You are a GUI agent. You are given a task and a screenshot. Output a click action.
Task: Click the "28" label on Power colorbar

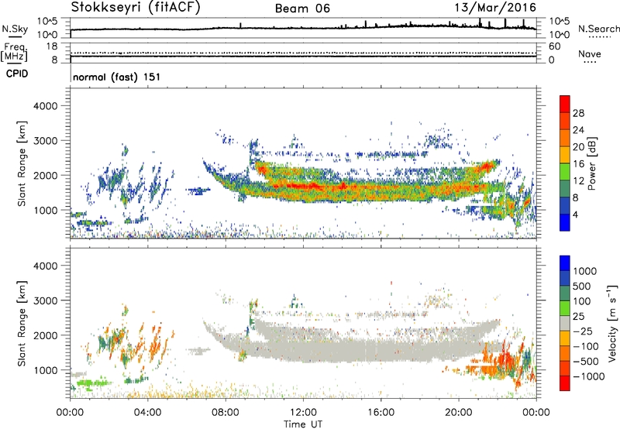pos(578,113)
